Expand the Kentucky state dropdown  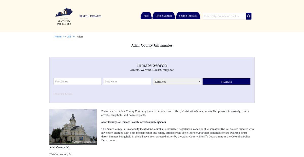[177, 82]
